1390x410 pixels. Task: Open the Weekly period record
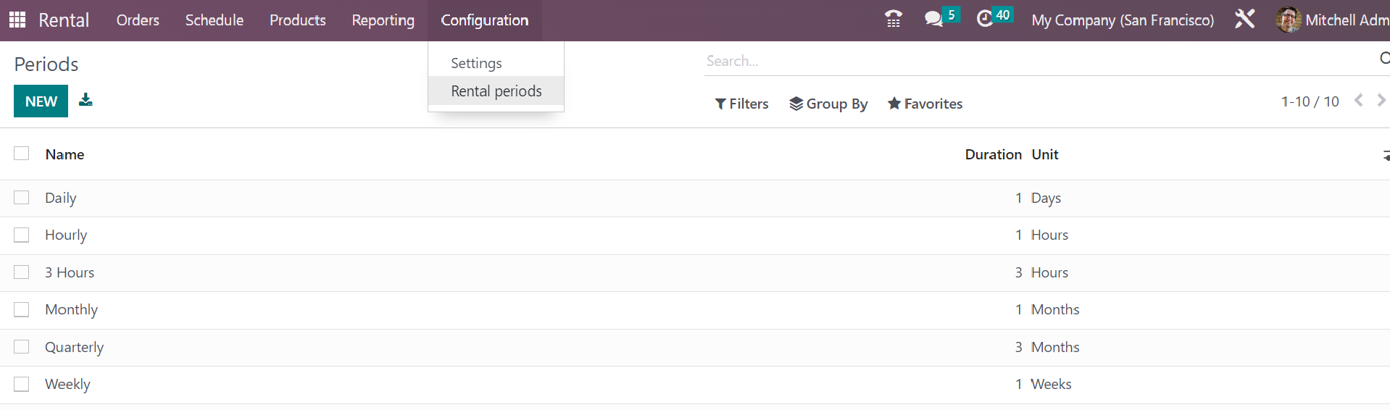point(68,384)
